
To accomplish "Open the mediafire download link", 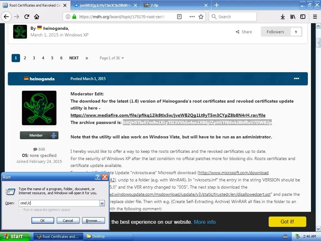I will click(x=168, y=115).
